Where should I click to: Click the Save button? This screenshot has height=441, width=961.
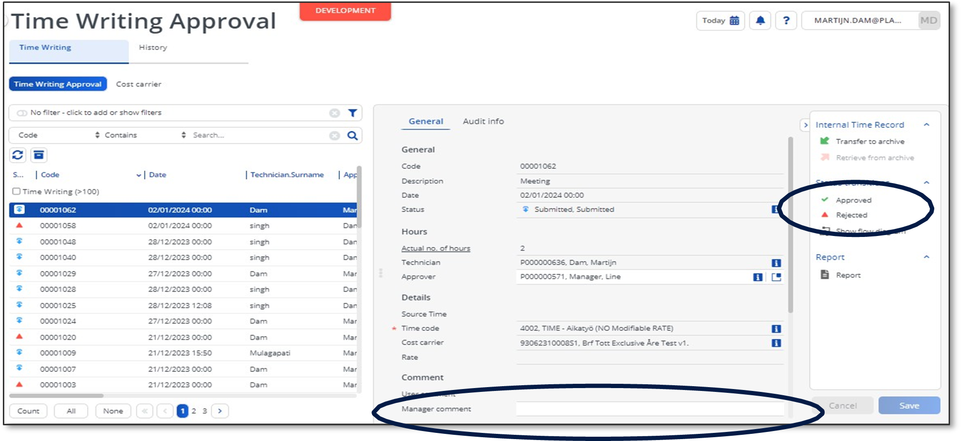pos(909,406)
